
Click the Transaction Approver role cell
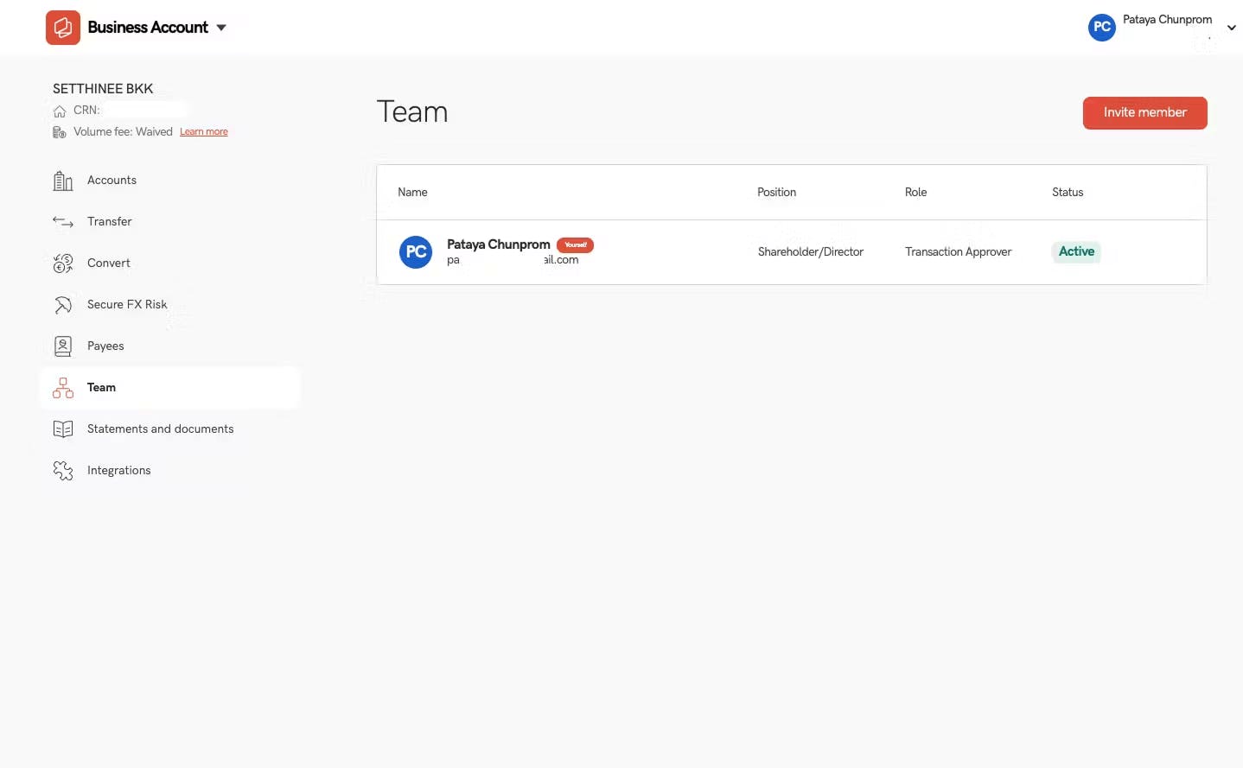[958, 252]
